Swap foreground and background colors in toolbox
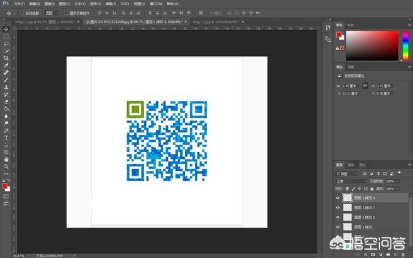This screenshot has width=413, height=258. [x=8, y=180]
